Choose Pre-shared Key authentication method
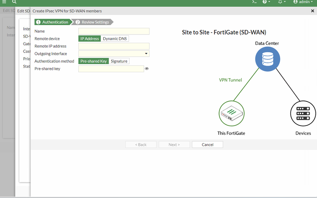317x198 pixels. (94, 61)
